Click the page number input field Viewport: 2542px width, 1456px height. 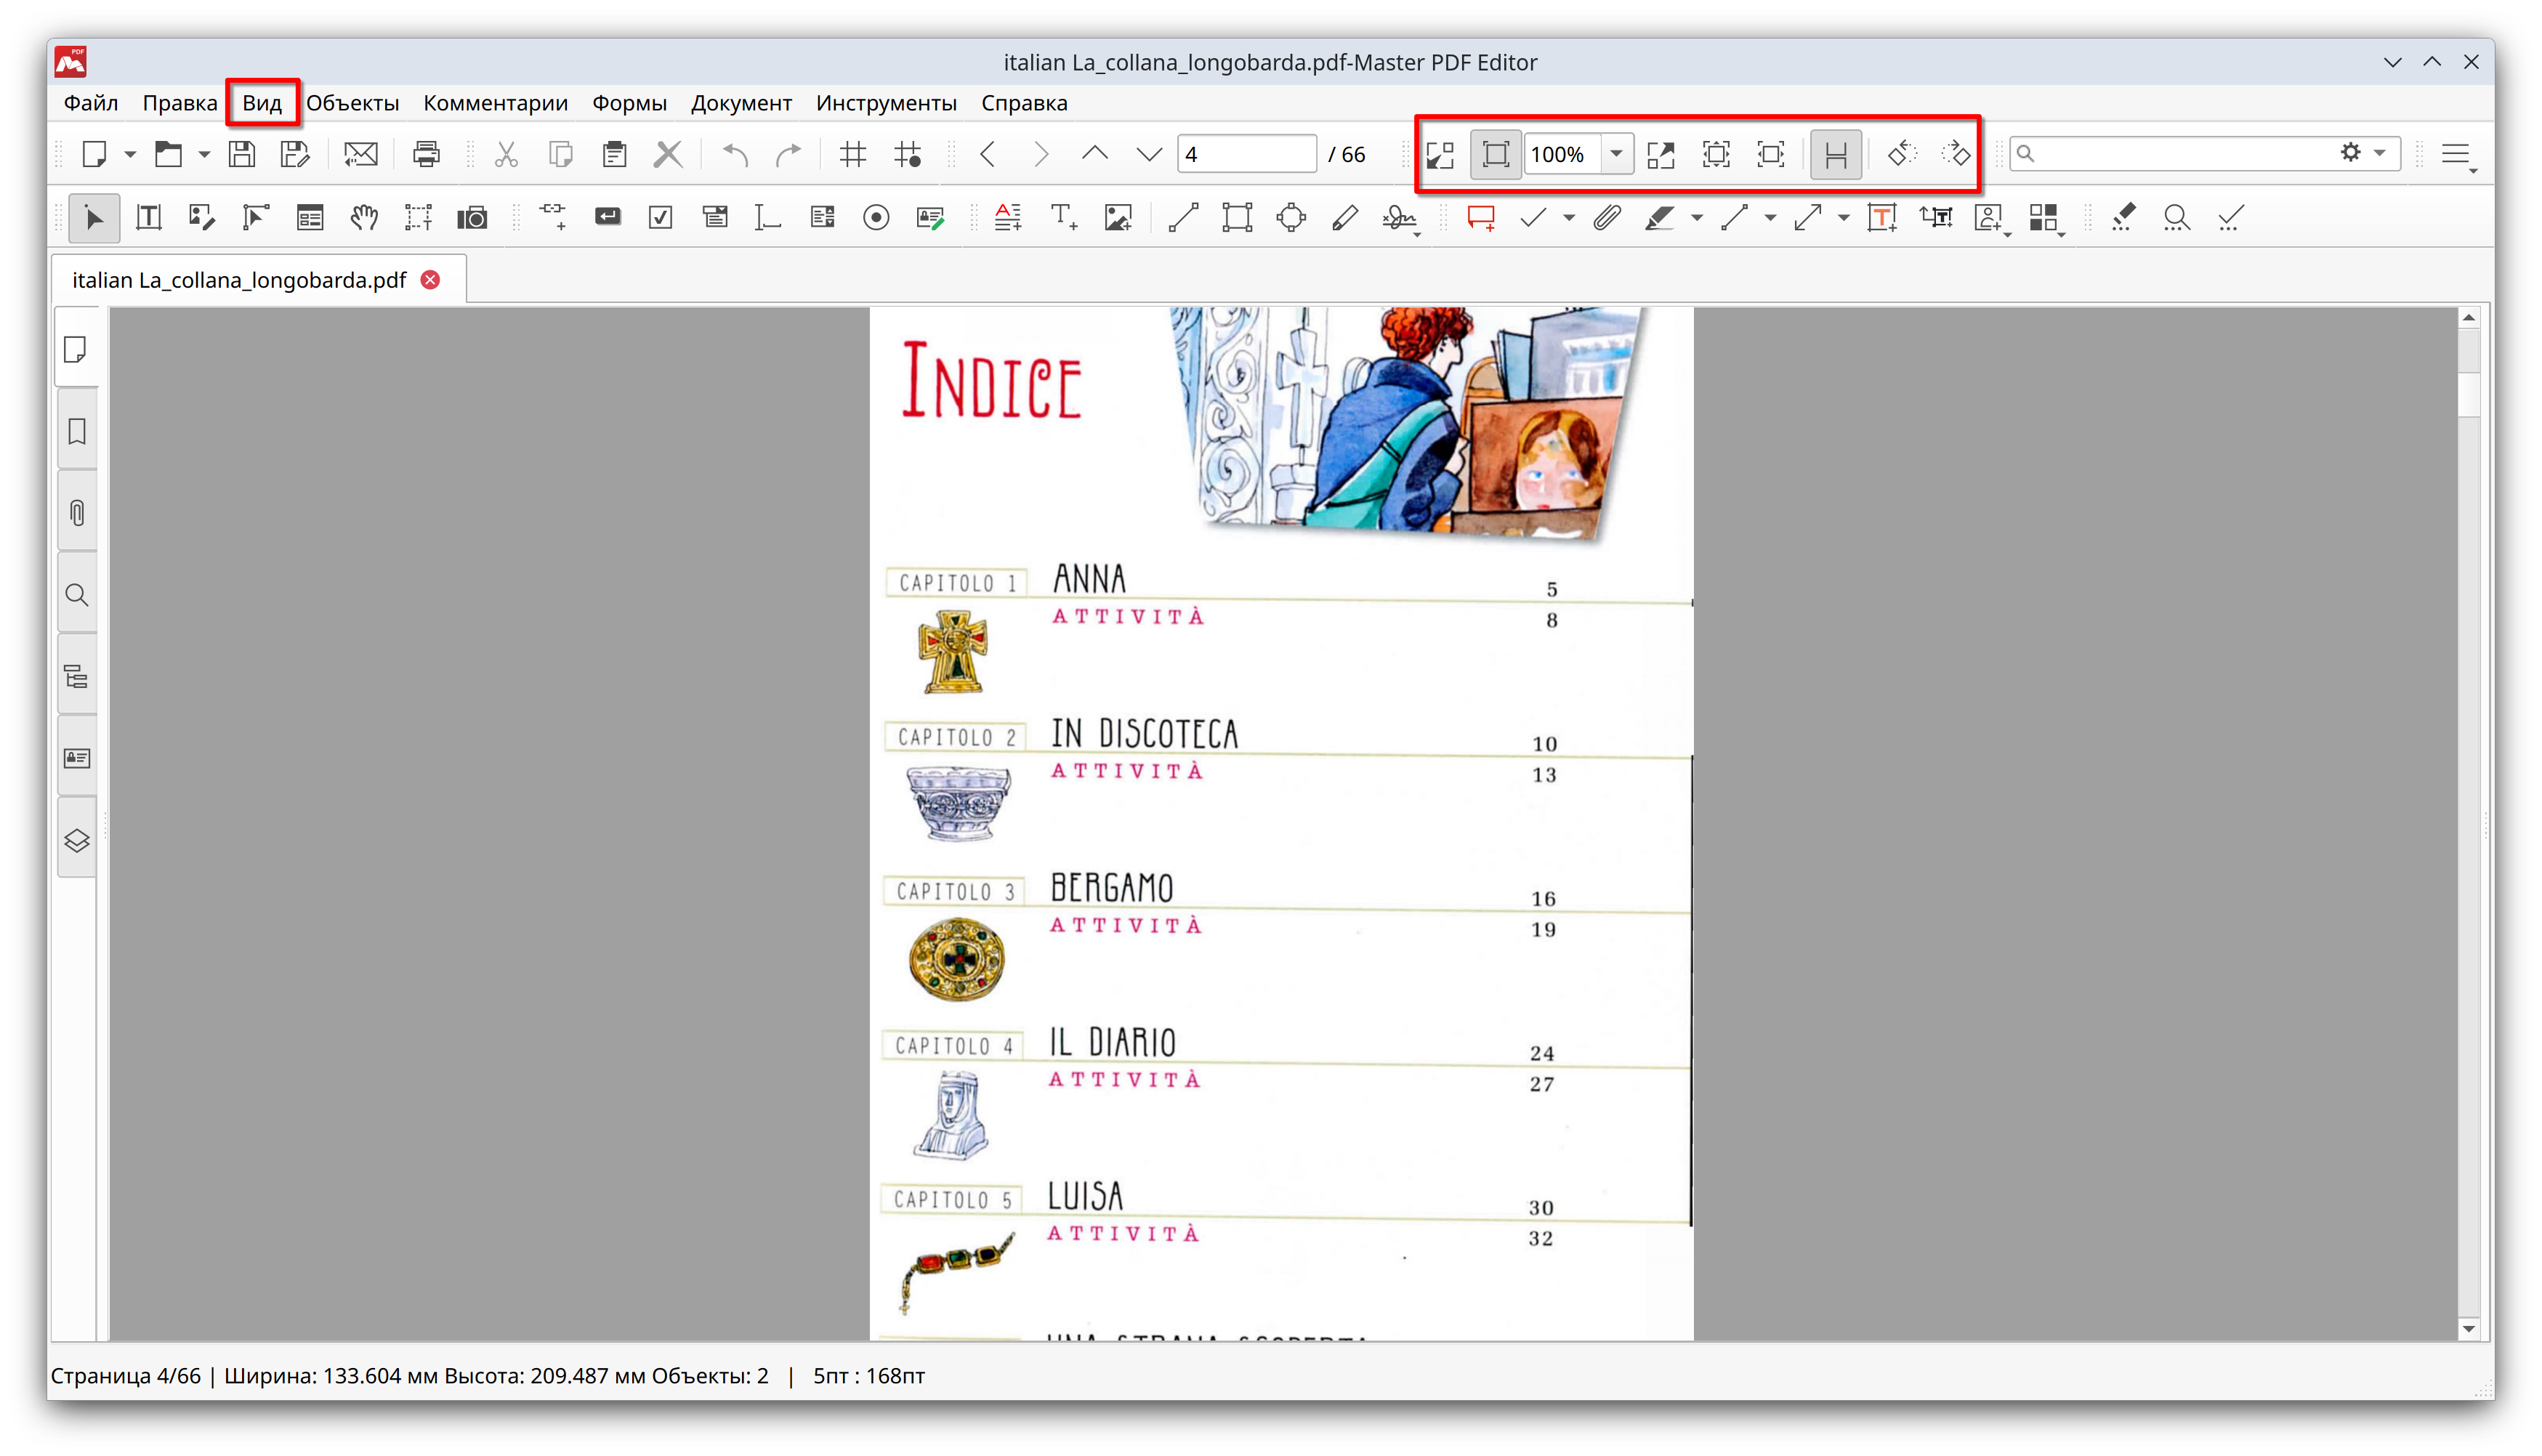[1246, 154]
